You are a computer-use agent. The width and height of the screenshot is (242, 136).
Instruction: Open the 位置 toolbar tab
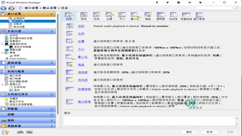[x=109, y=16]
